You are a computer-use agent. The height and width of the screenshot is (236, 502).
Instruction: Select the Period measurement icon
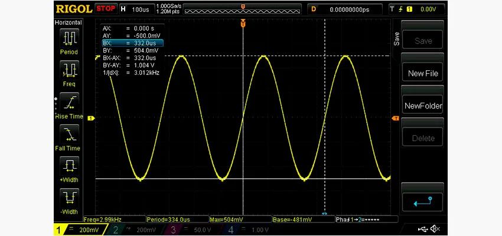(x=69, y=38)
